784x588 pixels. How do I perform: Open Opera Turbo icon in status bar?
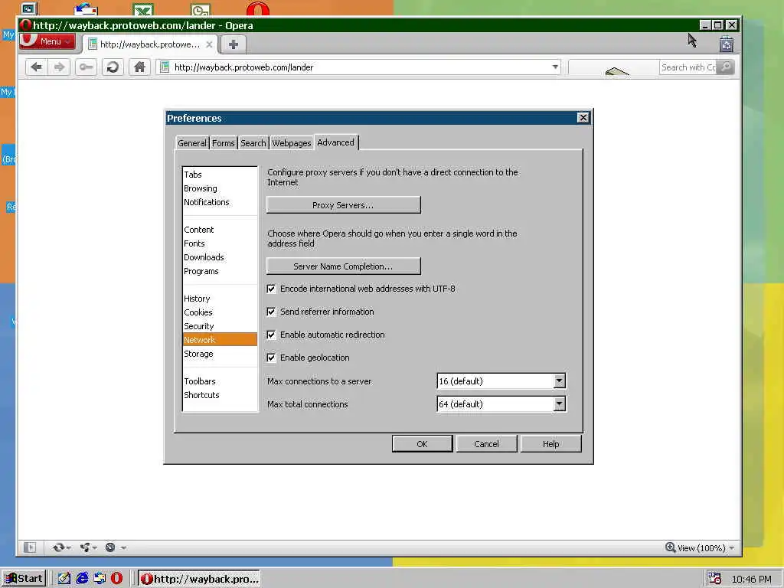(110, 547)
